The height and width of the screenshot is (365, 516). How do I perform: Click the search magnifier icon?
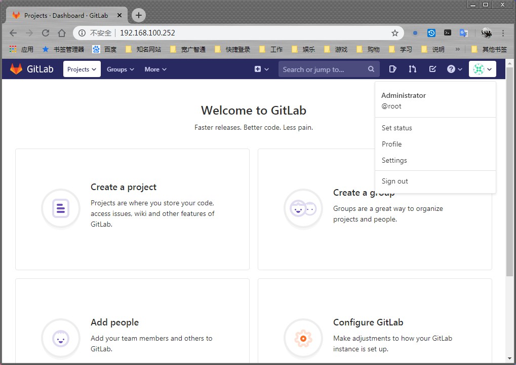point(371,69)
